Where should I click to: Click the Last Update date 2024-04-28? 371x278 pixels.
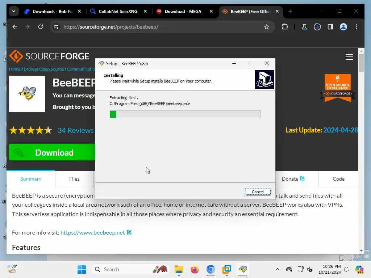point(341,130)
